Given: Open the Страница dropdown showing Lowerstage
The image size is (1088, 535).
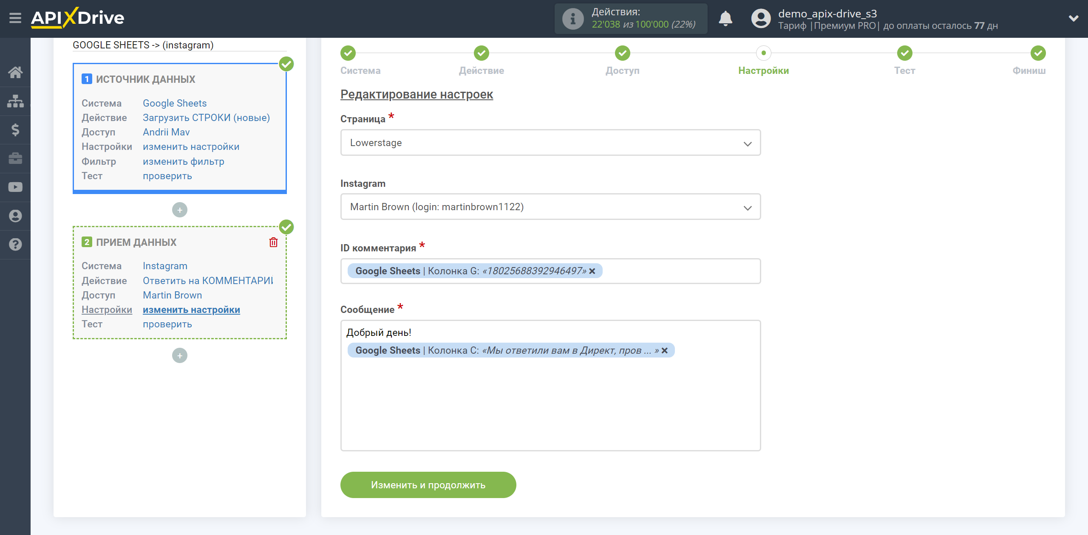Looking at the screenshot, I should pos(550,143).
